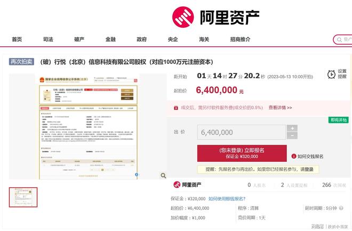Screen dimensions: 352x231
Task: Click the red 立即报名 registration button
Action: pyautogui.click(x=242, y=153)
